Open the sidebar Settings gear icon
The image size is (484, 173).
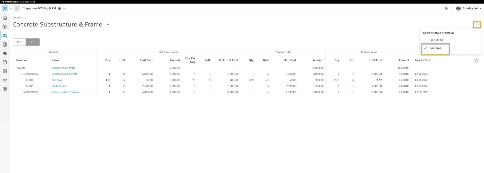(5, 89)
